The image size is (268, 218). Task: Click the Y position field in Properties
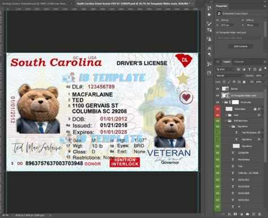[x=253, y=25]
